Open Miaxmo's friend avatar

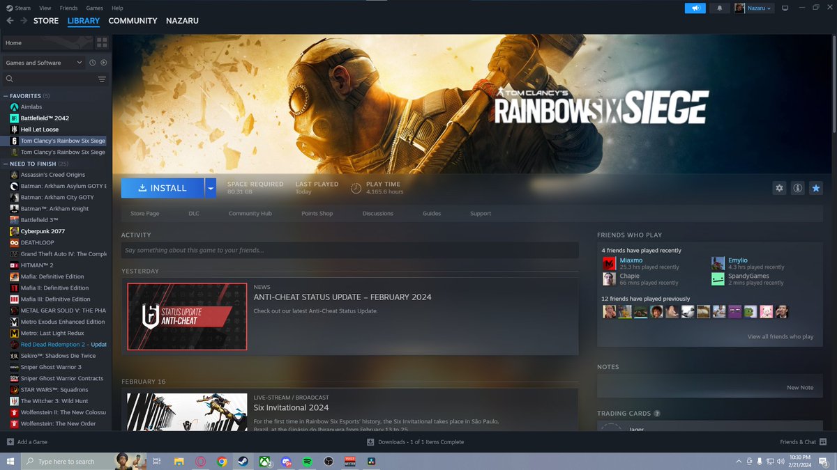[609, 263]
